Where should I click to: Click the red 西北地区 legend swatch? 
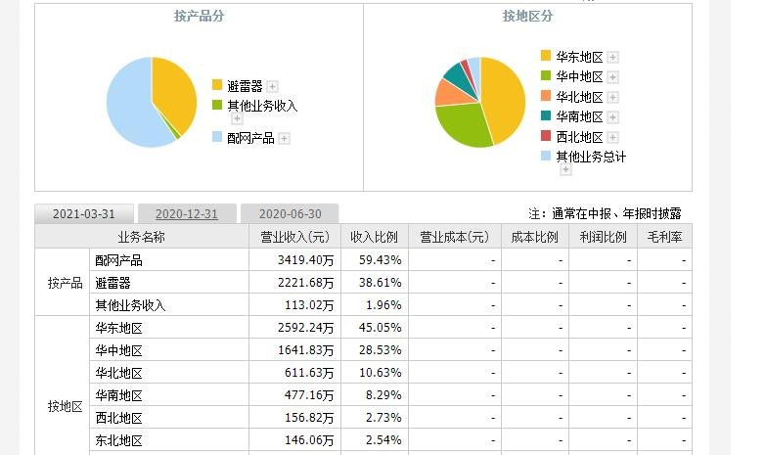[x=546, y=137]
